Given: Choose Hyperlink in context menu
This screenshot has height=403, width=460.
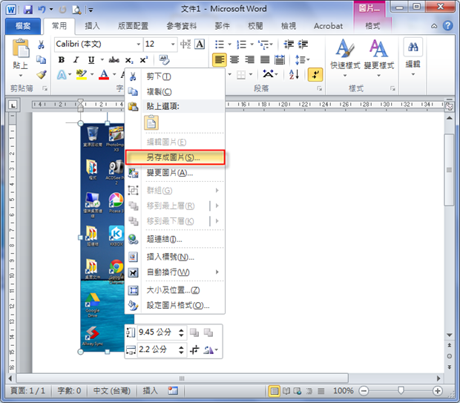Looking at the screenshot, I should click(x=175, y=239).
